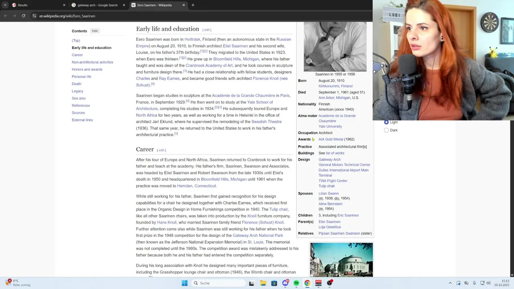
Task: Open the Tulip chair link in Career
Action: [x=278, y=210]
